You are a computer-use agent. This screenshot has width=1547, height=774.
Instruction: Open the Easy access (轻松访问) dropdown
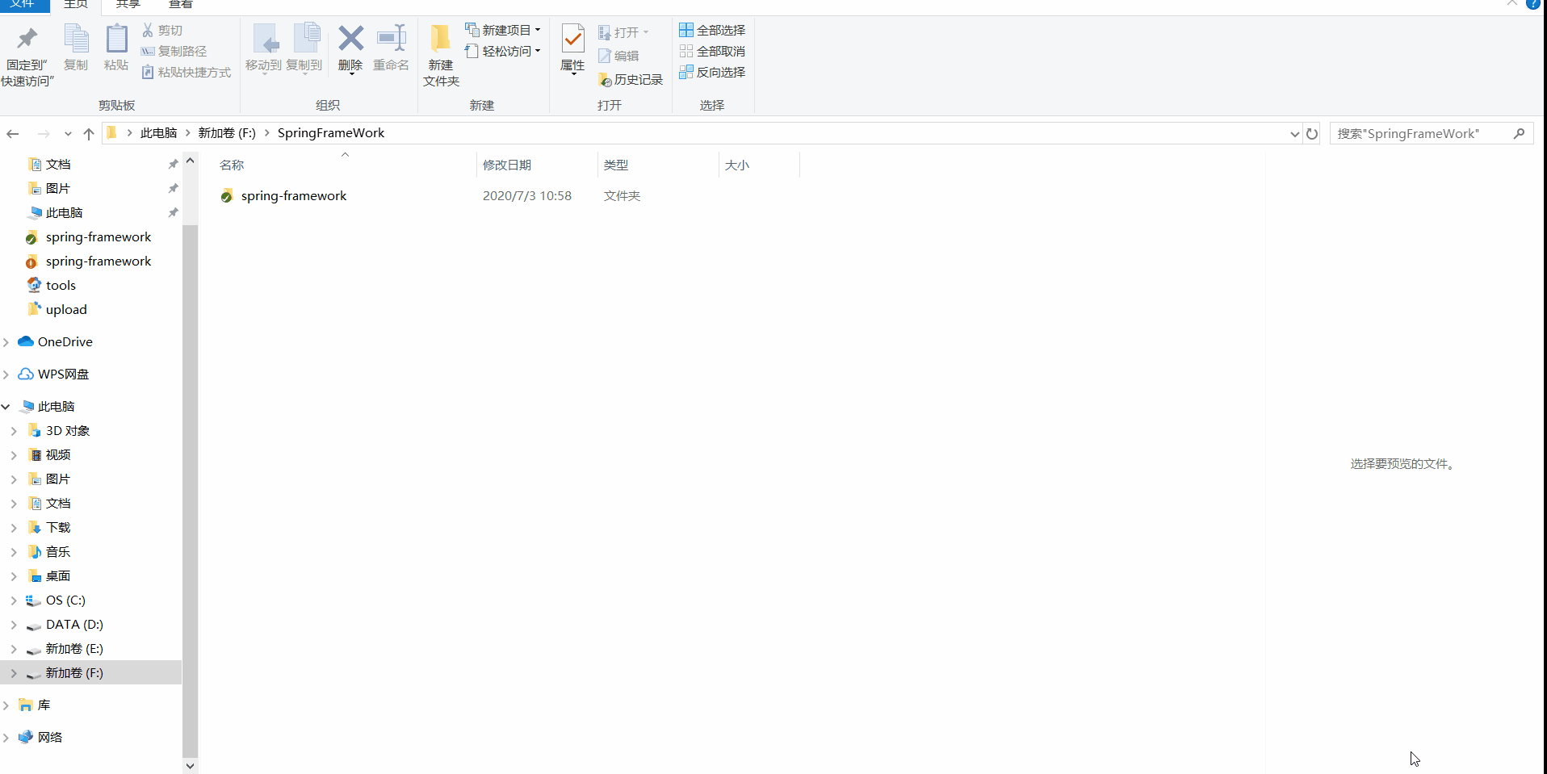coord(503,51)
